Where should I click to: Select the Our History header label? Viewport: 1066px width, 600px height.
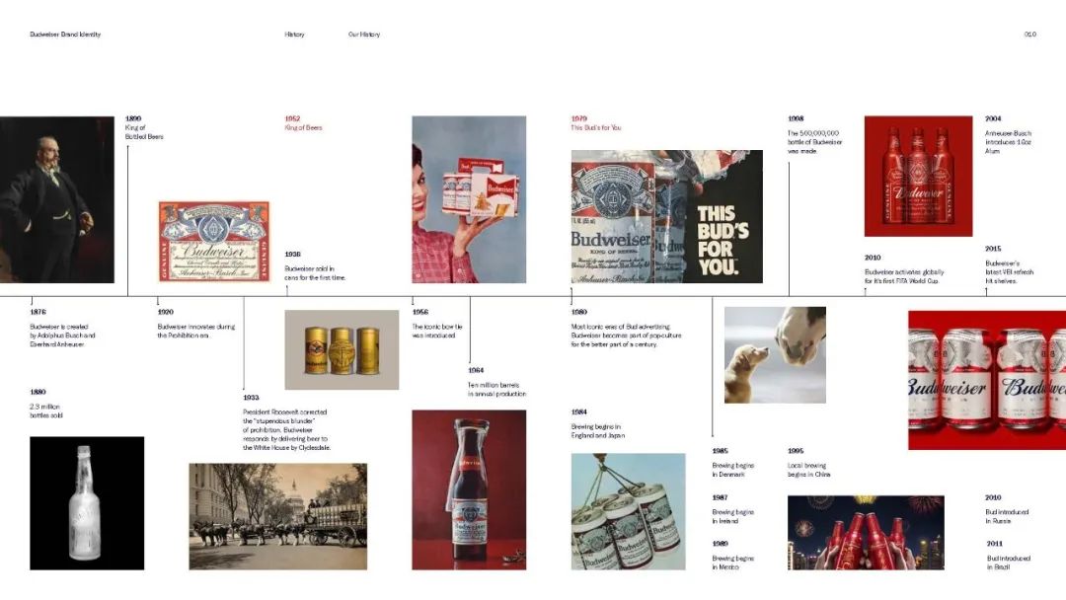coord(363,34)
